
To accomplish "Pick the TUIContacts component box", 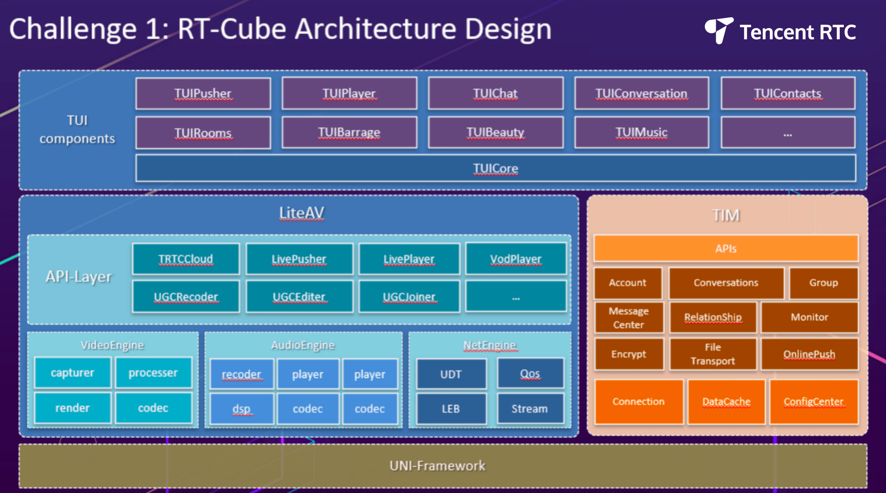I will pyautogui.click(x=788, y=93).
